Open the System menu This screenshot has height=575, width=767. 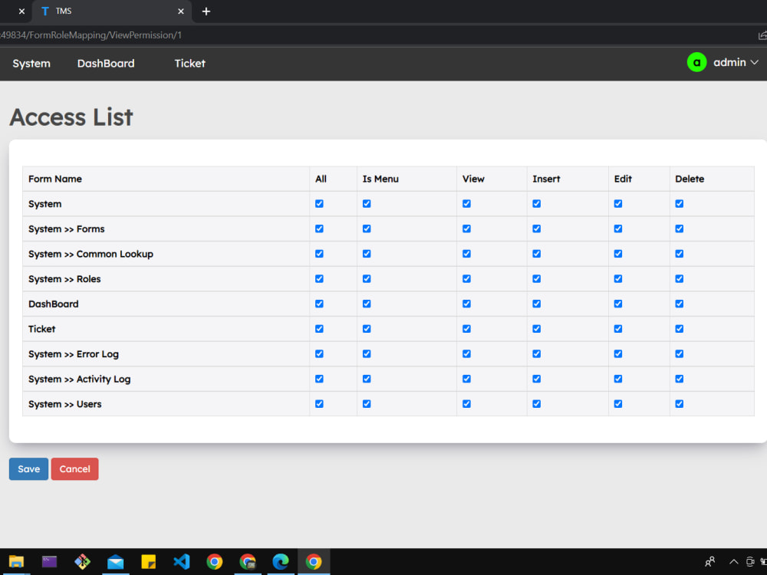click(31, 64)
